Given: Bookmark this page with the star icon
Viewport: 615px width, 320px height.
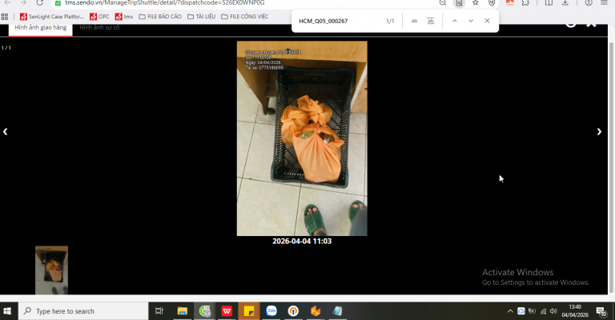Looking at the screenshot, I should (x=476, y=2).
